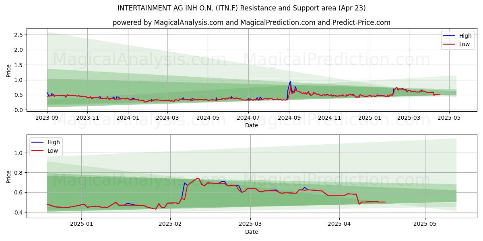Click the 1.5 price tick label

(18, 65)
